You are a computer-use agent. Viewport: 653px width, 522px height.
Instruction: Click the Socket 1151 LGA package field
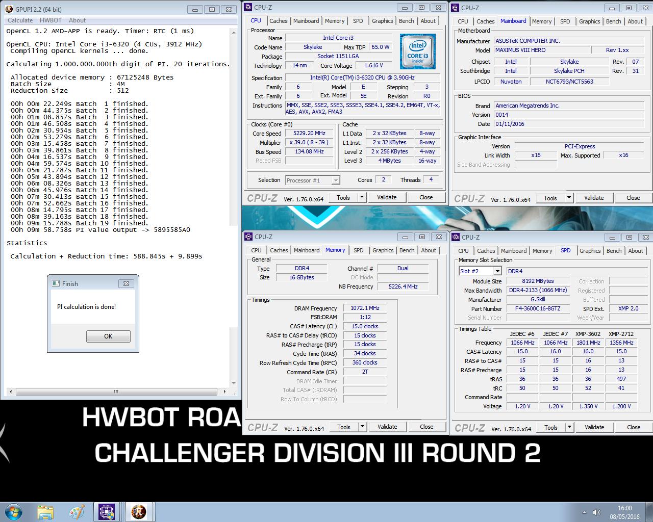click(x=338, y=56)
